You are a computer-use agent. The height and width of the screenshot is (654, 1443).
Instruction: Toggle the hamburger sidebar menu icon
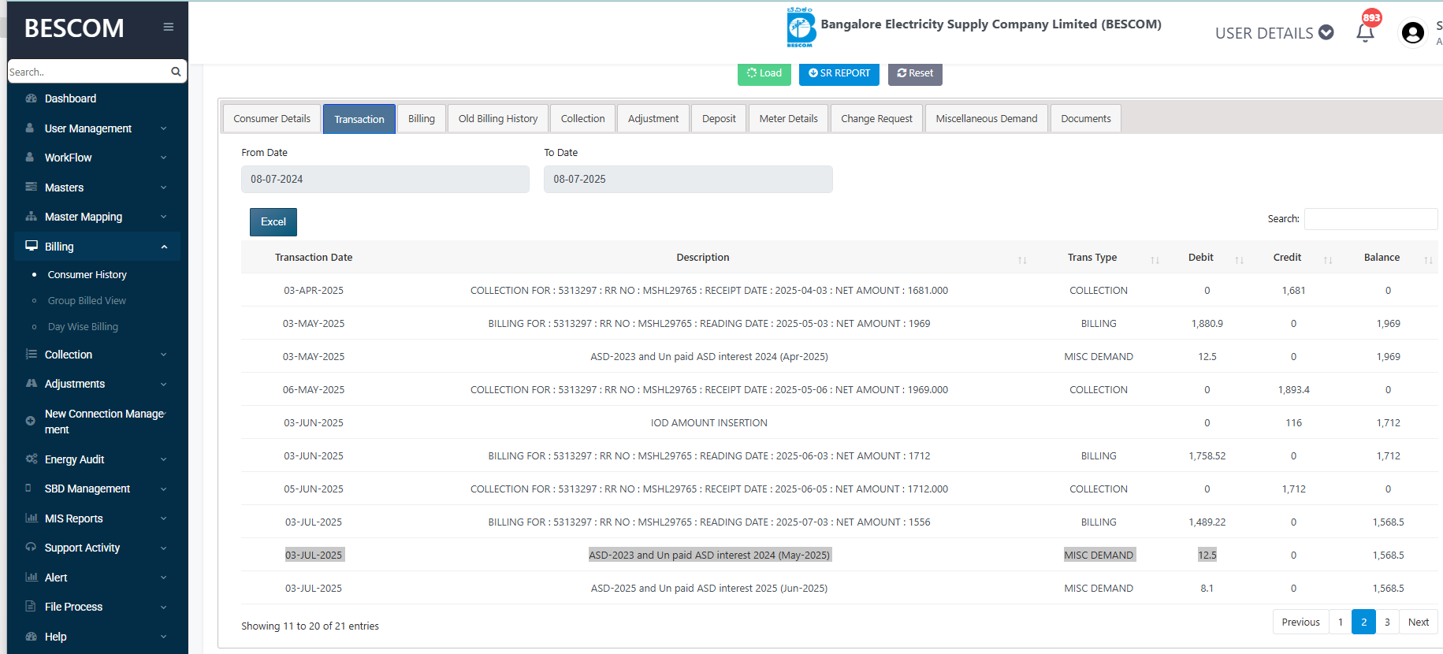(168, 27)
